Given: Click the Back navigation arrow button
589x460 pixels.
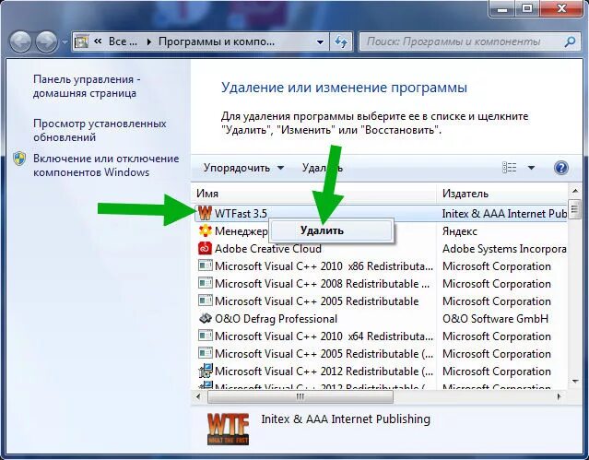Looking at the screenshot, I should pos(20,41).
